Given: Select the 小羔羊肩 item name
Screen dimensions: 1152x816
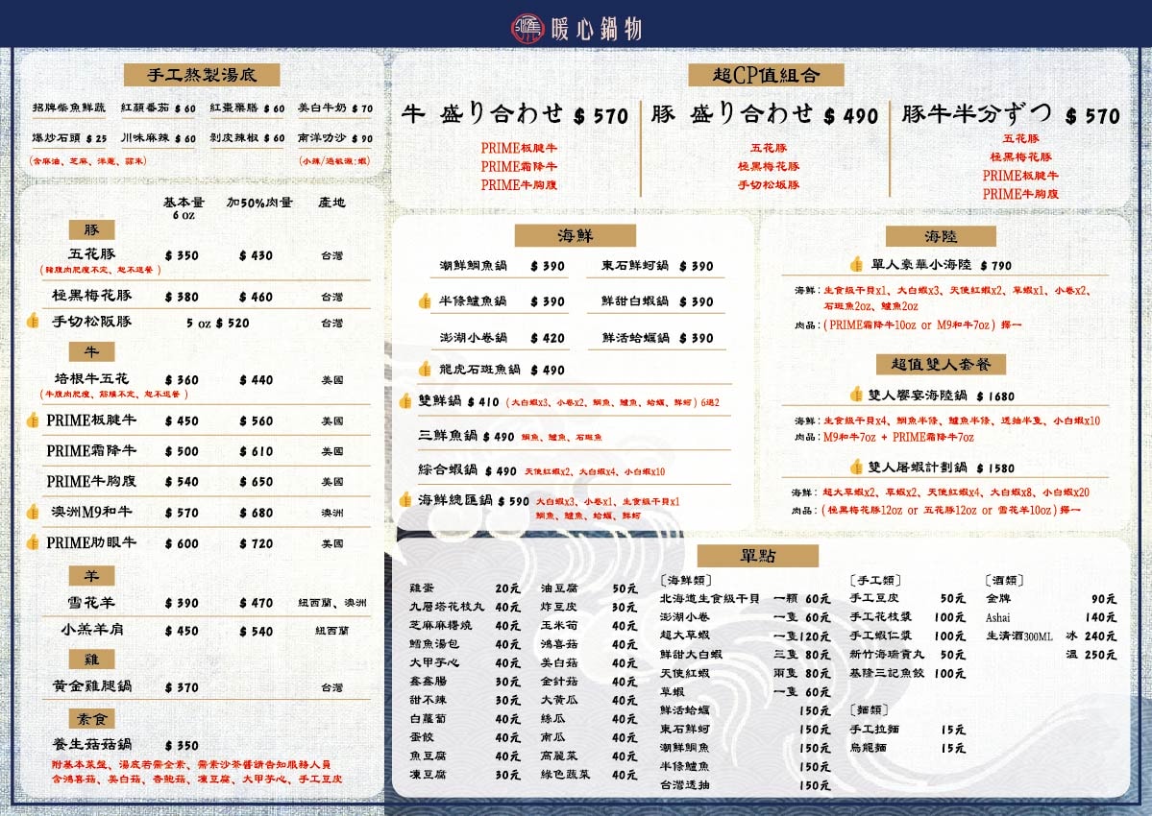Looking at the screenshot, I should pos(92,630).
